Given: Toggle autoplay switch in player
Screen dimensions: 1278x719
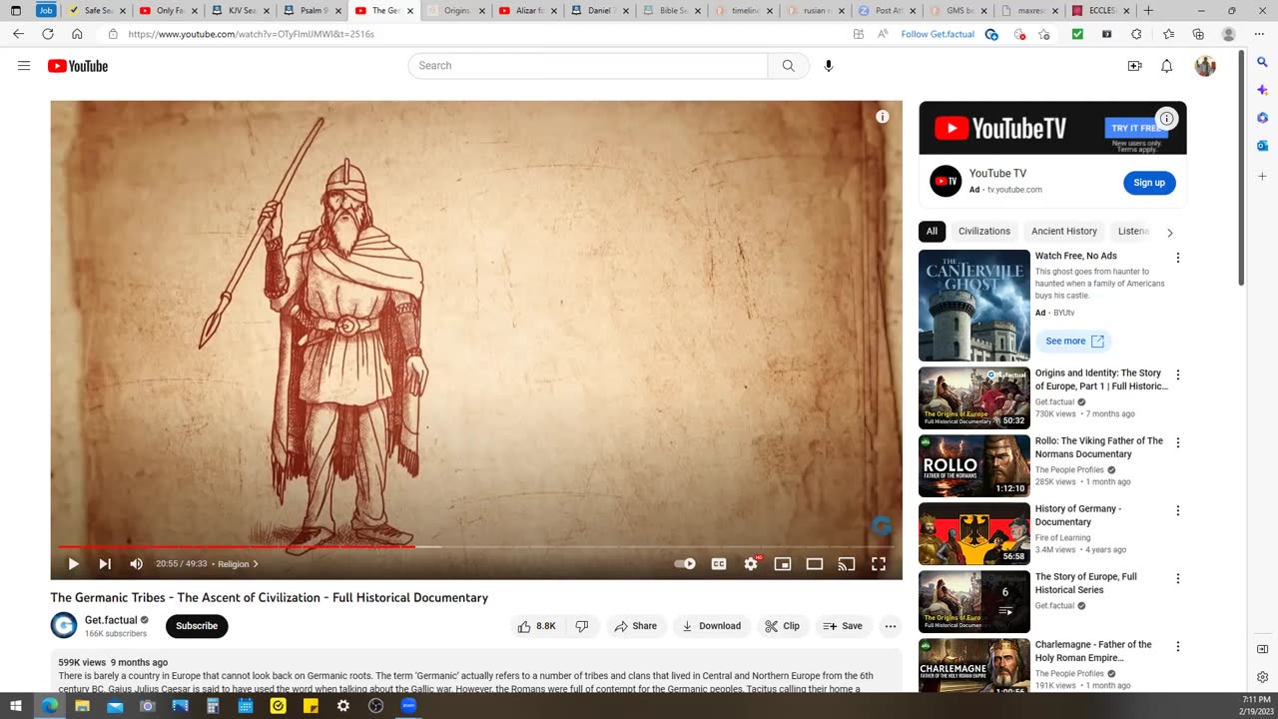Looking at the screenshot, I should tap(685, 564).
